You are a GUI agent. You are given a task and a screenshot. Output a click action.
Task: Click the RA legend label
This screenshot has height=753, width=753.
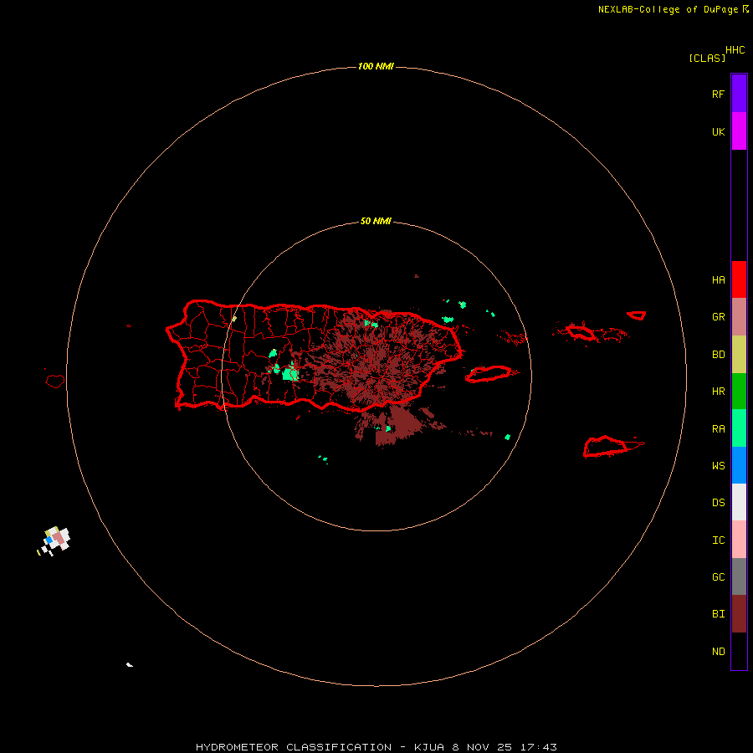718,429
